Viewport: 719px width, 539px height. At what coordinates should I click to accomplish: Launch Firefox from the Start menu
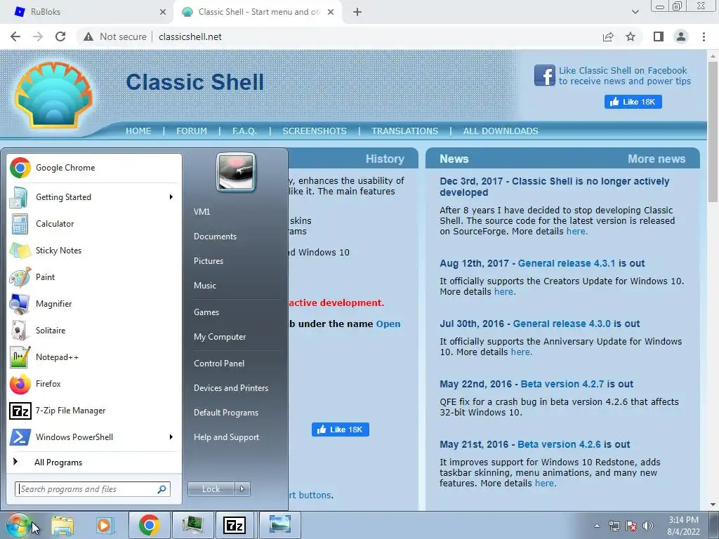tap(94, 384)
